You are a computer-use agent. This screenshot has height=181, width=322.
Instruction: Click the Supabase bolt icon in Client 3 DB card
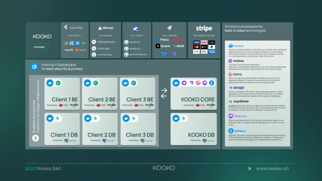pyautogui.click(x=134, y=118)
